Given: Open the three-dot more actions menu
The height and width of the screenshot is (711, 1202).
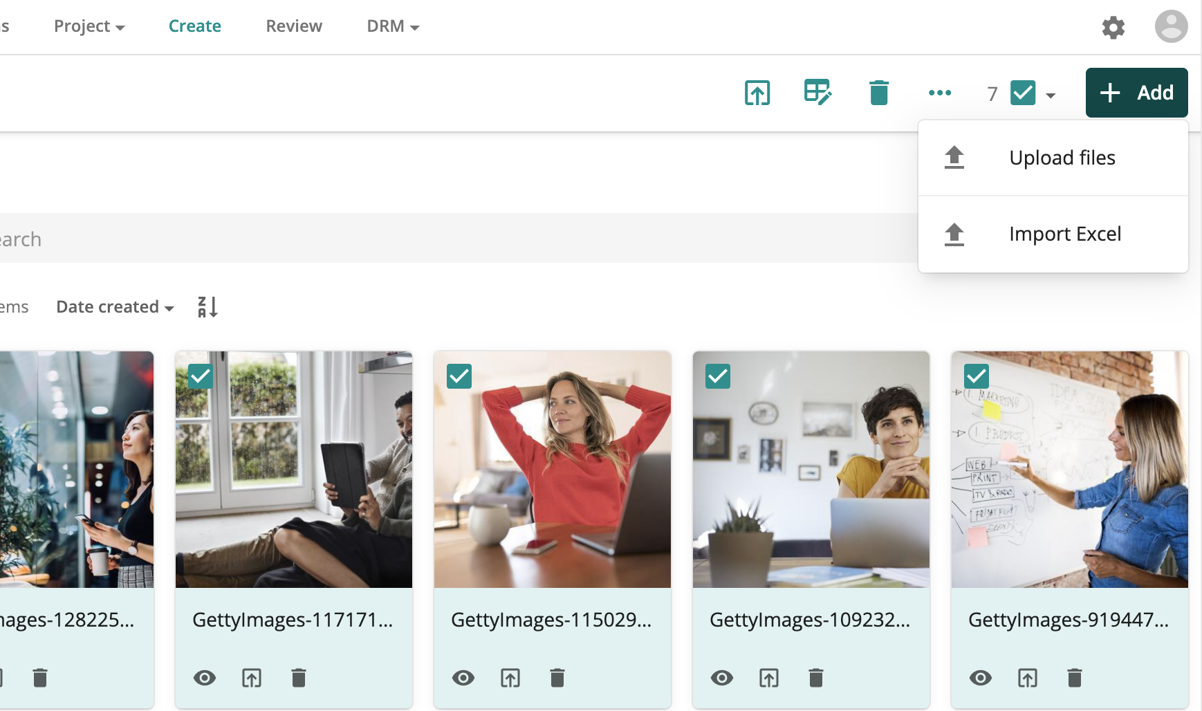Looking at the screenshot, I should (939, 93).
